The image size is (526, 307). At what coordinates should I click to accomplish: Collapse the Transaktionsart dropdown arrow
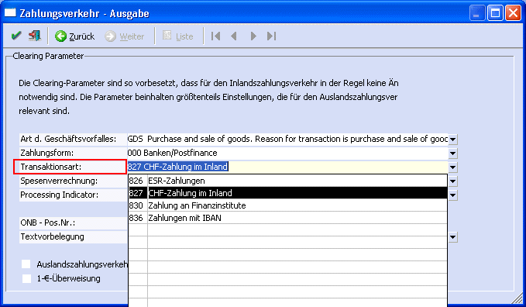(x=453, y=167)
